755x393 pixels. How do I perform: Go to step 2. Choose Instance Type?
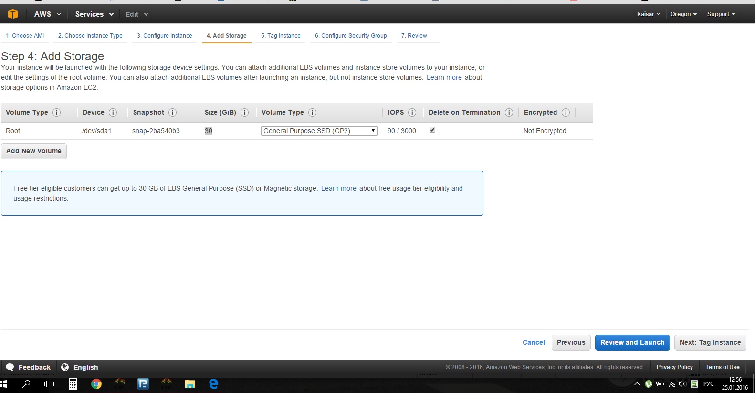(90, 36)
